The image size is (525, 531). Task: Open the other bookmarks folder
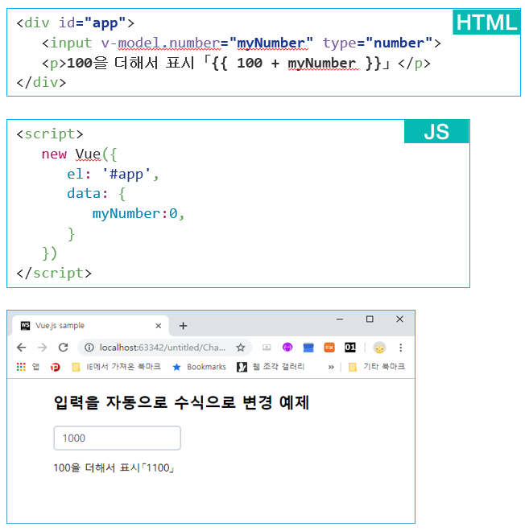(x=377, y=367)
